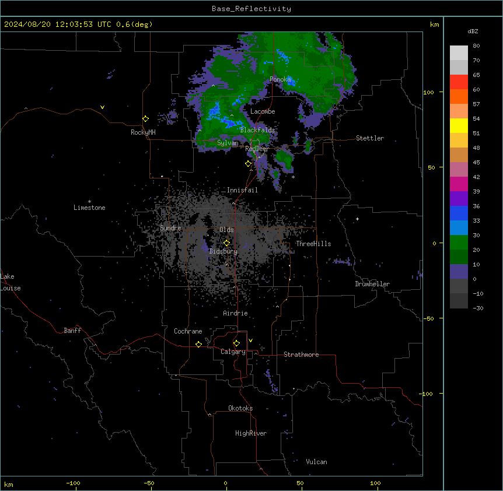The height and width of the screenshot is (491, 503).
Task: Click the Strathmore label
Action: point(301,355)
